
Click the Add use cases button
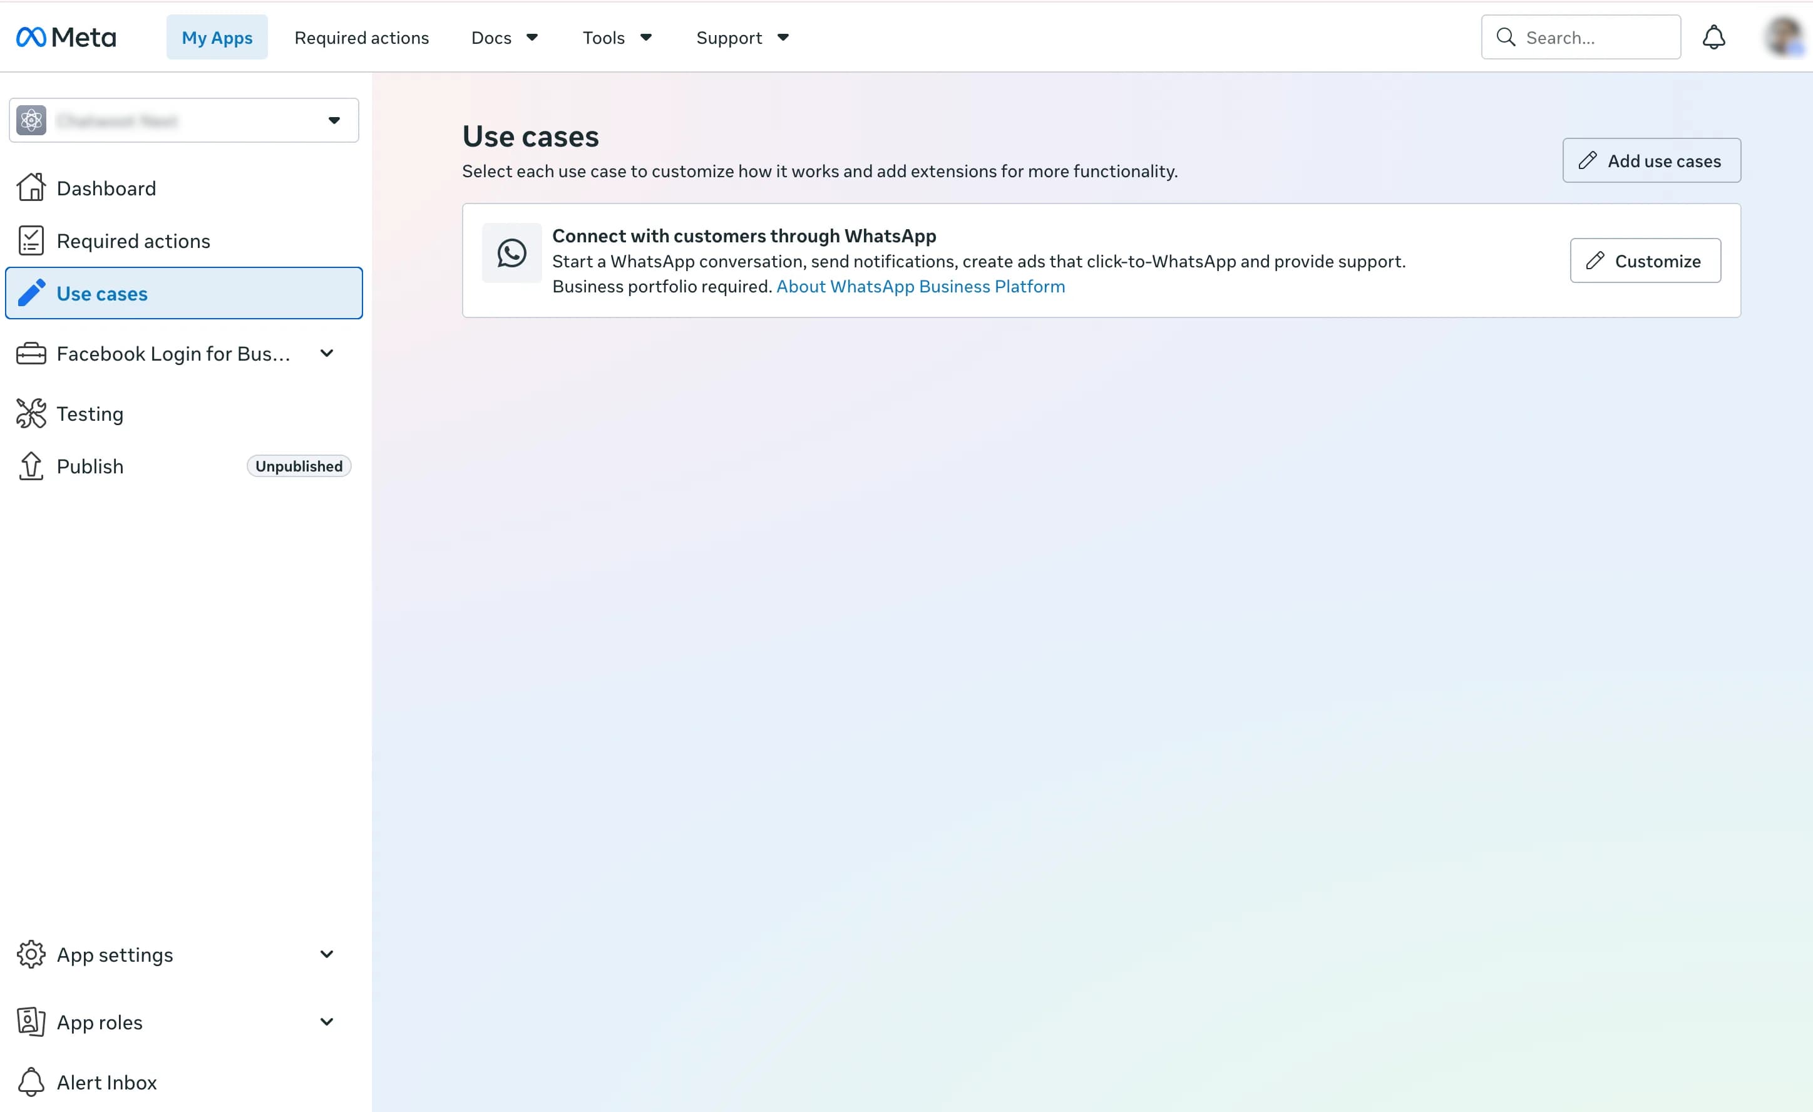(x=1651, y=160)
